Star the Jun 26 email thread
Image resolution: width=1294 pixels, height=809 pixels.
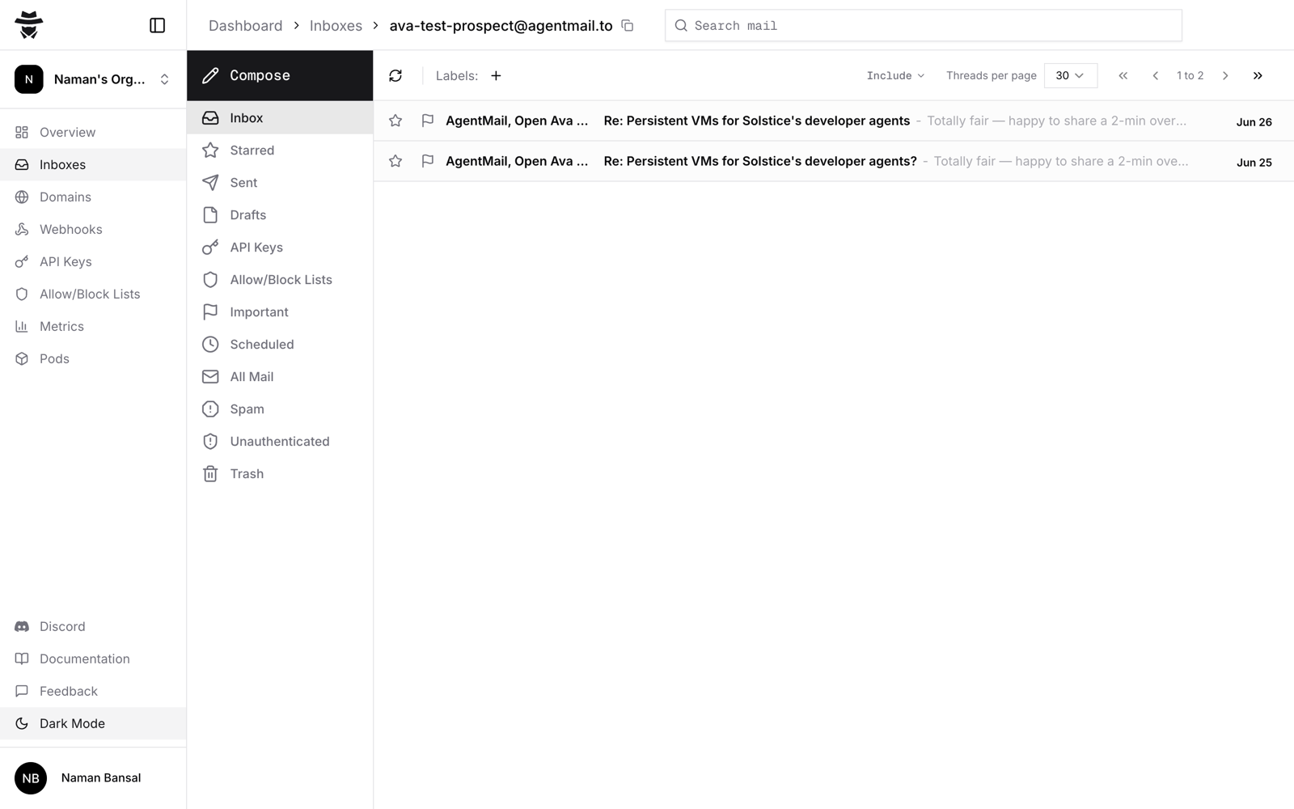pyautogui.click(x=395, y=121)
